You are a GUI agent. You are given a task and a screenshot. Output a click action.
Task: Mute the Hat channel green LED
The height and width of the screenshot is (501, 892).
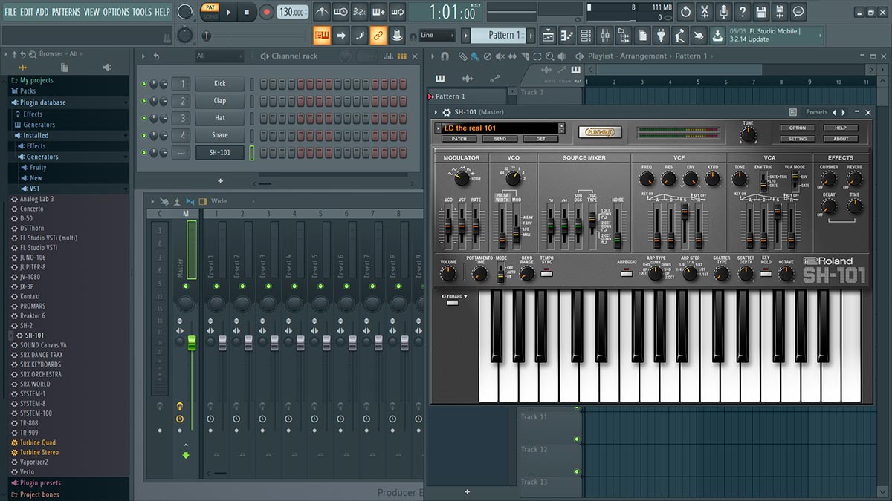coord(143,118)
